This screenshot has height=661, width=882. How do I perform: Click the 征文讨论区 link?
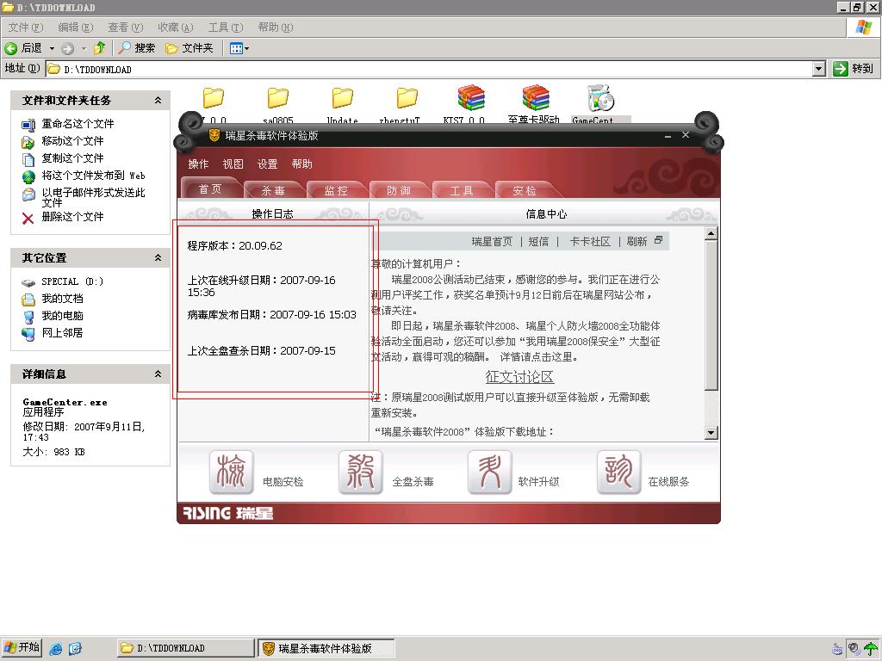coord(519,377)
